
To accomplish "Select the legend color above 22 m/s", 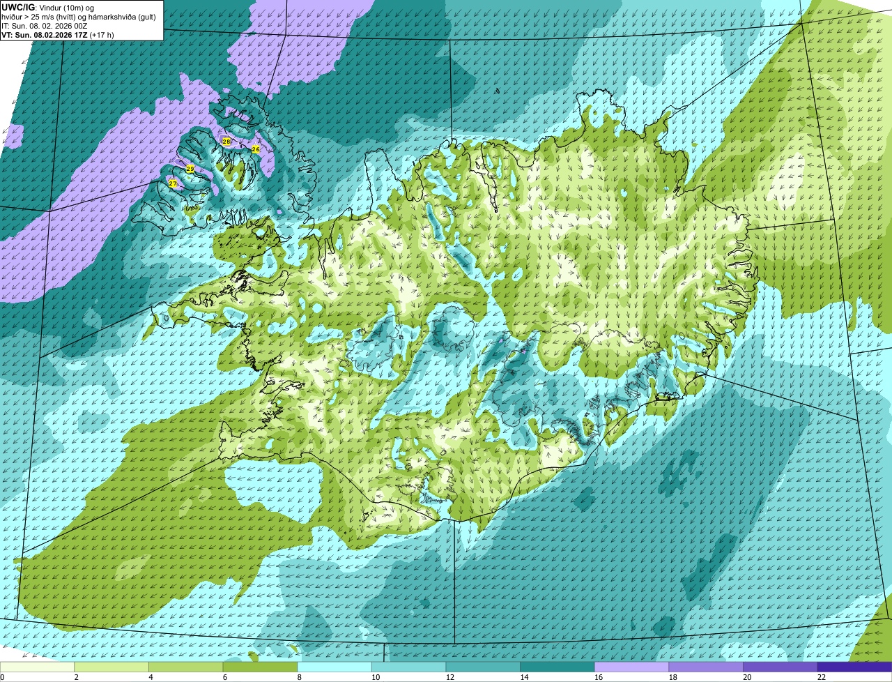I will 855,667.
